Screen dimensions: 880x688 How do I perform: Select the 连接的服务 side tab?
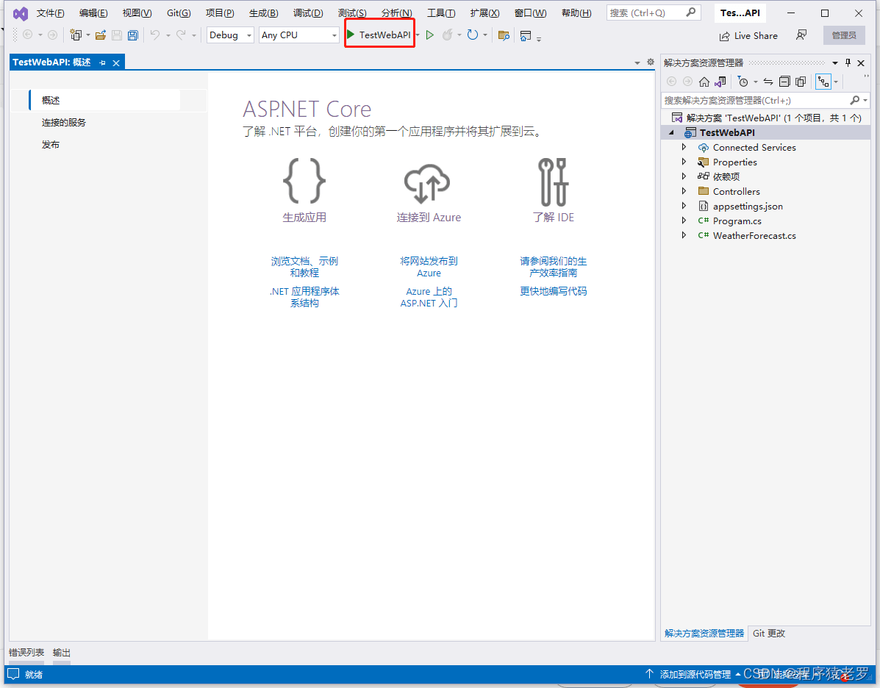[x=63, y=122]
